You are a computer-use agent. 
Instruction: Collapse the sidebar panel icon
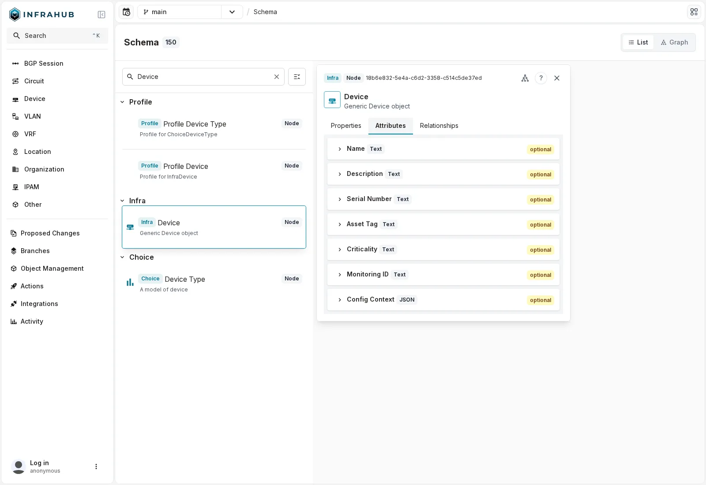pyautogui.click(x=101, y=15)
